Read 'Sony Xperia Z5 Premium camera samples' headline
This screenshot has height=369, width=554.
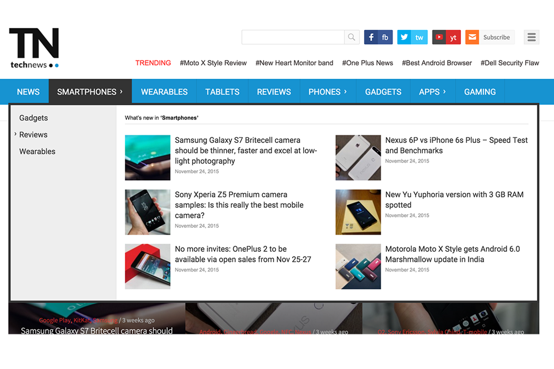pos(239,205)
